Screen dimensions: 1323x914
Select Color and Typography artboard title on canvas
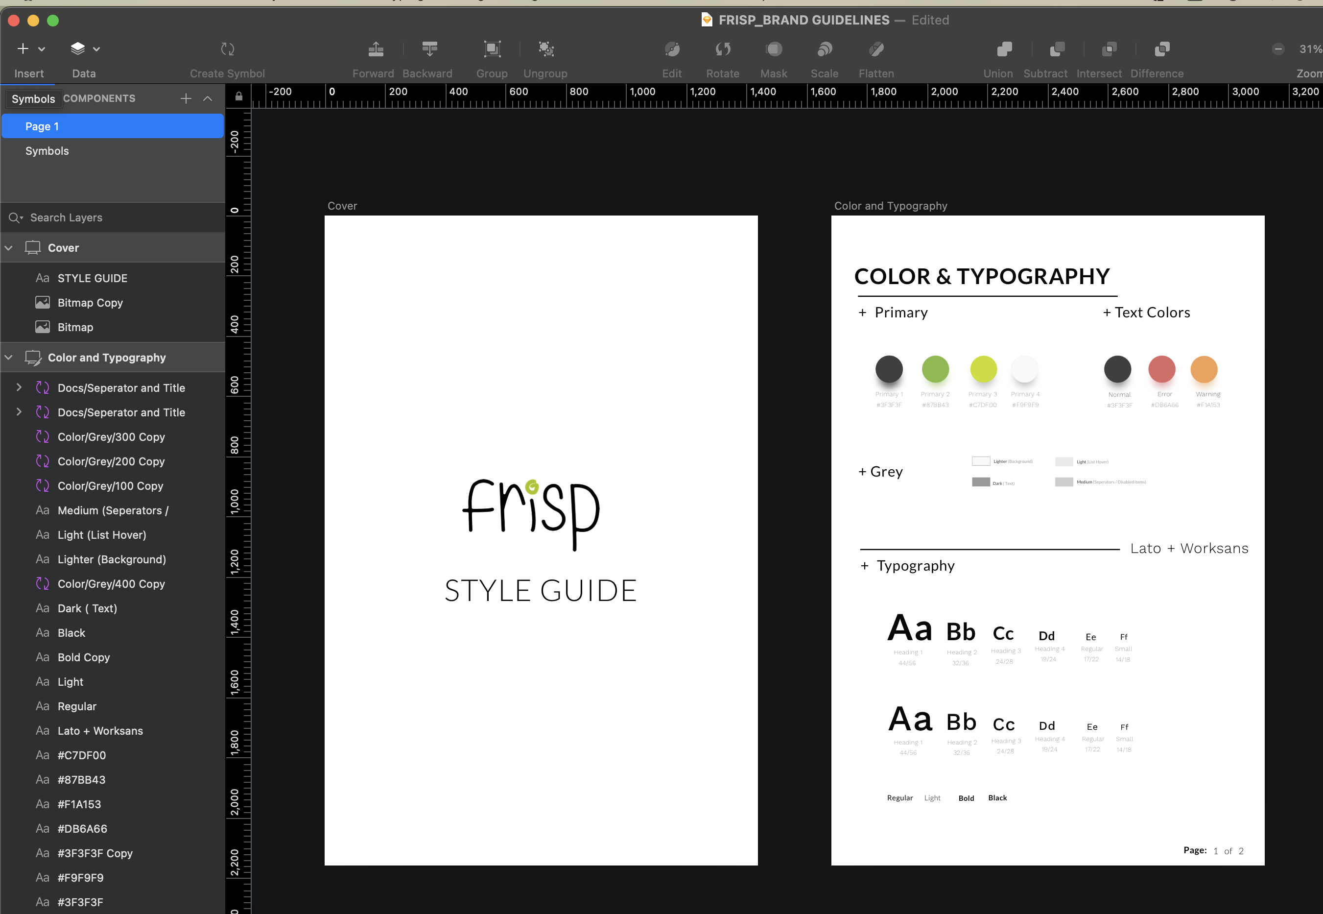click(x=891, y=206)
